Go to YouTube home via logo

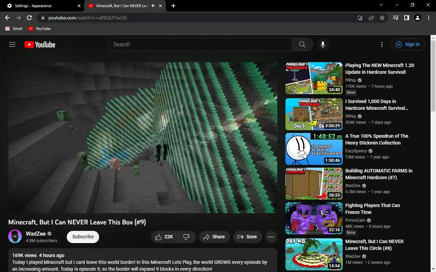[40, 45]
